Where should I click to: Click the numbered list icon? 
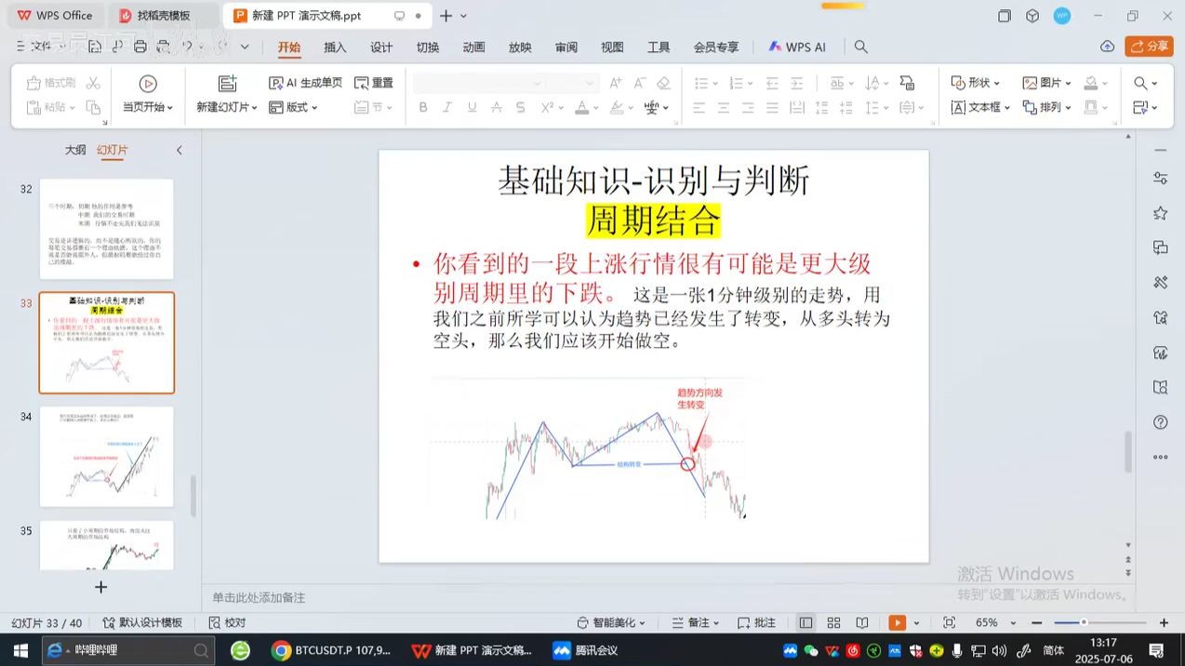point(735,83)
